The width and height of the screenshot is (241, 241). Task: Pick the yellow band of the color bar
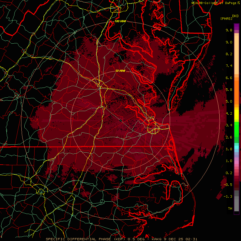236,115
